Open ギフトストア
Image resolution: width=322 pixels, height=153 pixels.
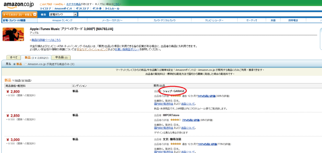coord(82,8)
